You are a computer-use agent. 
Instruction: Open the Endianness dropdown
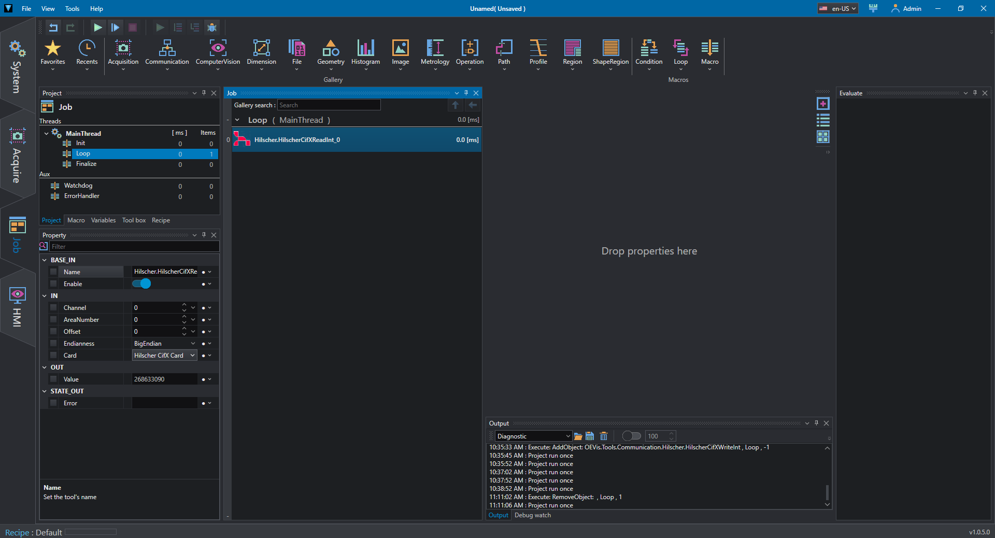coord(193,344)
